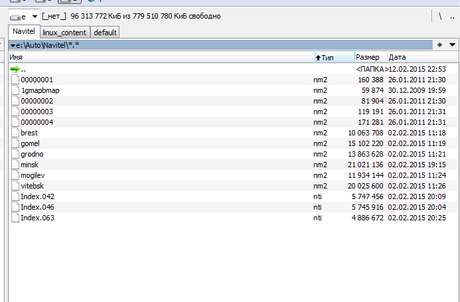
Task: Click the volume label [_нет_]
Action: [54, 16]
